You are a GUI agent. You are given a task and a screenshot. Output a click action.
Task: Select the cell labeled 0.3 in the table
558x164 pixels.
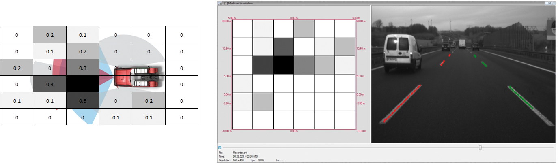point(82,68)
